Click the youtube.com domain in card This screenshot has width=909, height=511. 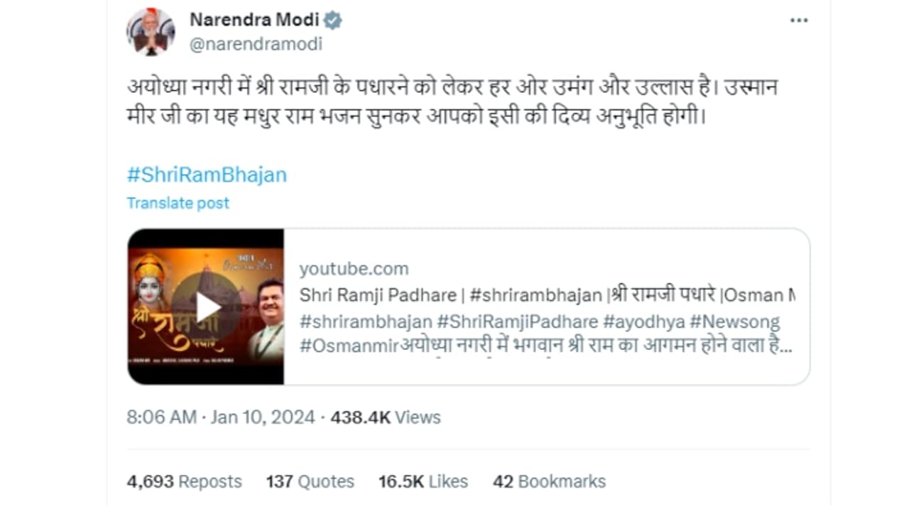tap(354, 269)
